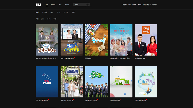Open the 라이브 menu item
This screenshot has height=108, width=193.
pos(53,4)
